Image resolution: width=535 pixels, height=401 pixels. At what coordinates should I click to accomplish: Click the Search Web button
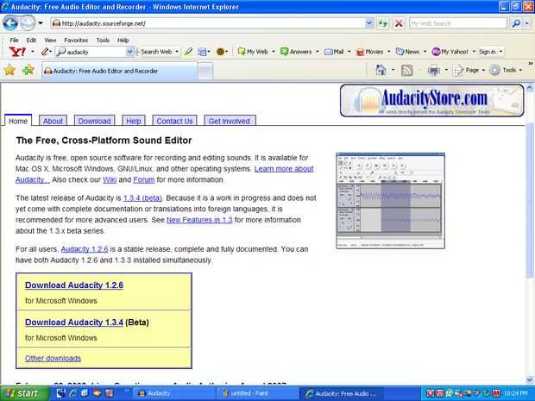point(156,52)
